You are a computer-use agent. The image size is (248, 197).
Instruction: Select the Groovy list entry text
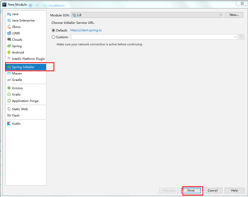[17, 88]
